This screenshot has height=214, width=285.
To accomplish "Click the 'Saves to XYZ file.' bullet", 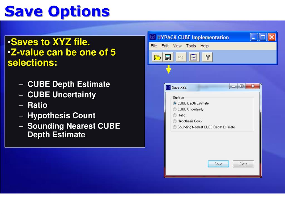I will pyautogui.click(x=49, y=42).
